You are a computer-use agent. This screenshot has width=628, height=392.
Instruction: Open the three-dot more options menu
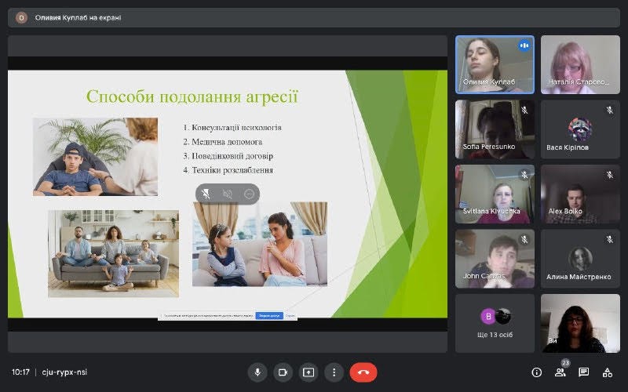[334, 372]
